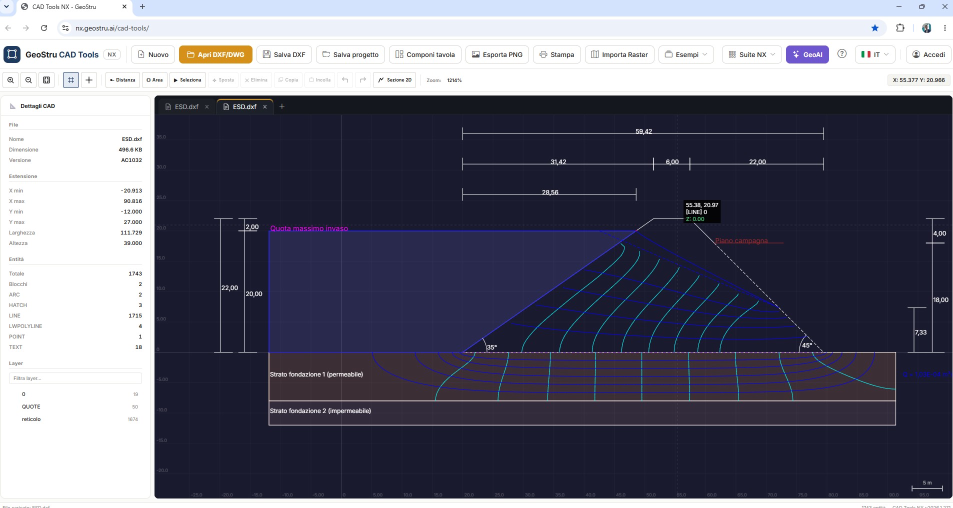Close the active ESD.dxf tab

[265, 106]
